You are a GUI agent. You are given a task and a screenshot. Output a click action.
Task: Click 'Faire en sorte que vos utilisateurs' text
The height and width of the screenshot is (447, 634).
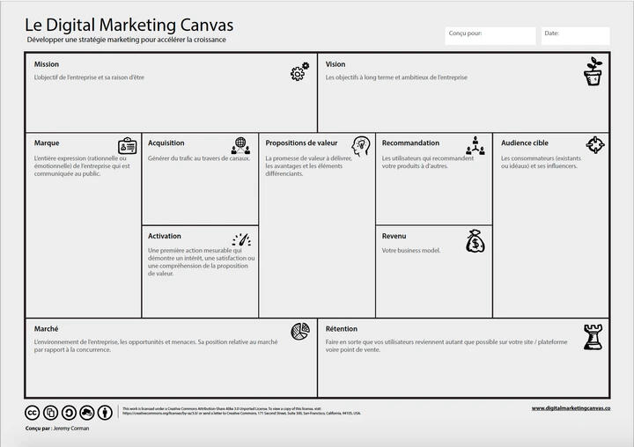click(446, 346)
